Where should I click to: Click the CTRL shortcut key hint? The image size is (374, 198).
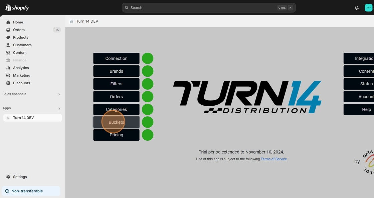pos(282,8)
